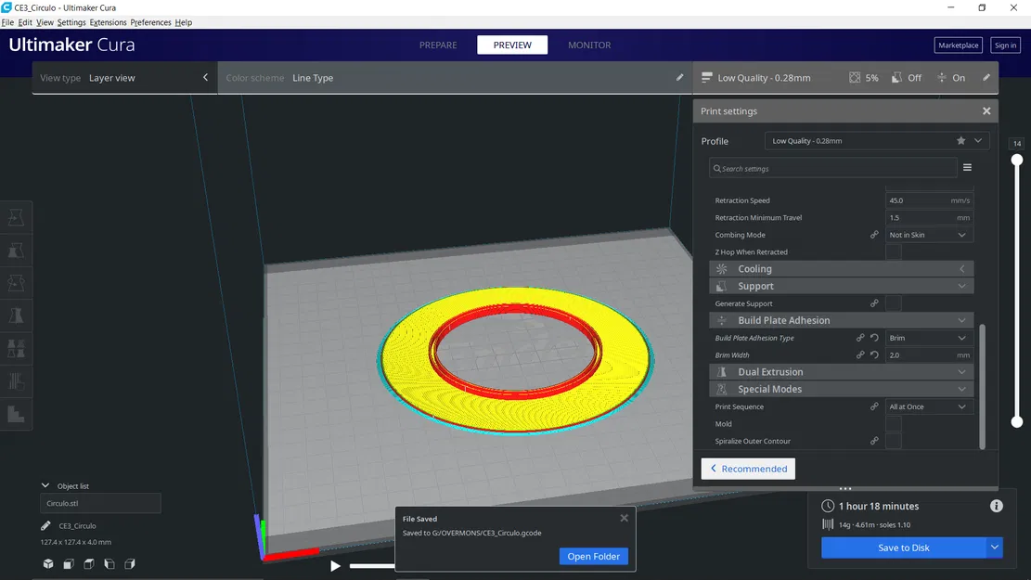Viewport: 1031px width, 580px height.
Task: Open the Build Plate Adhesion Type dropdown
Action: click(x=928, y=338)
